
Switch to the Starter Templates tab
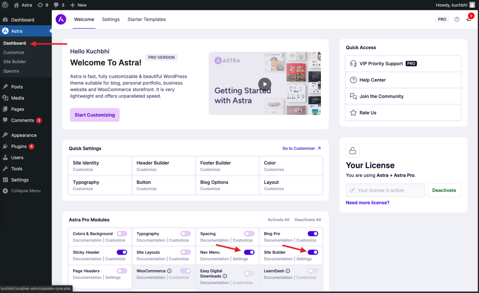point(146,20)
